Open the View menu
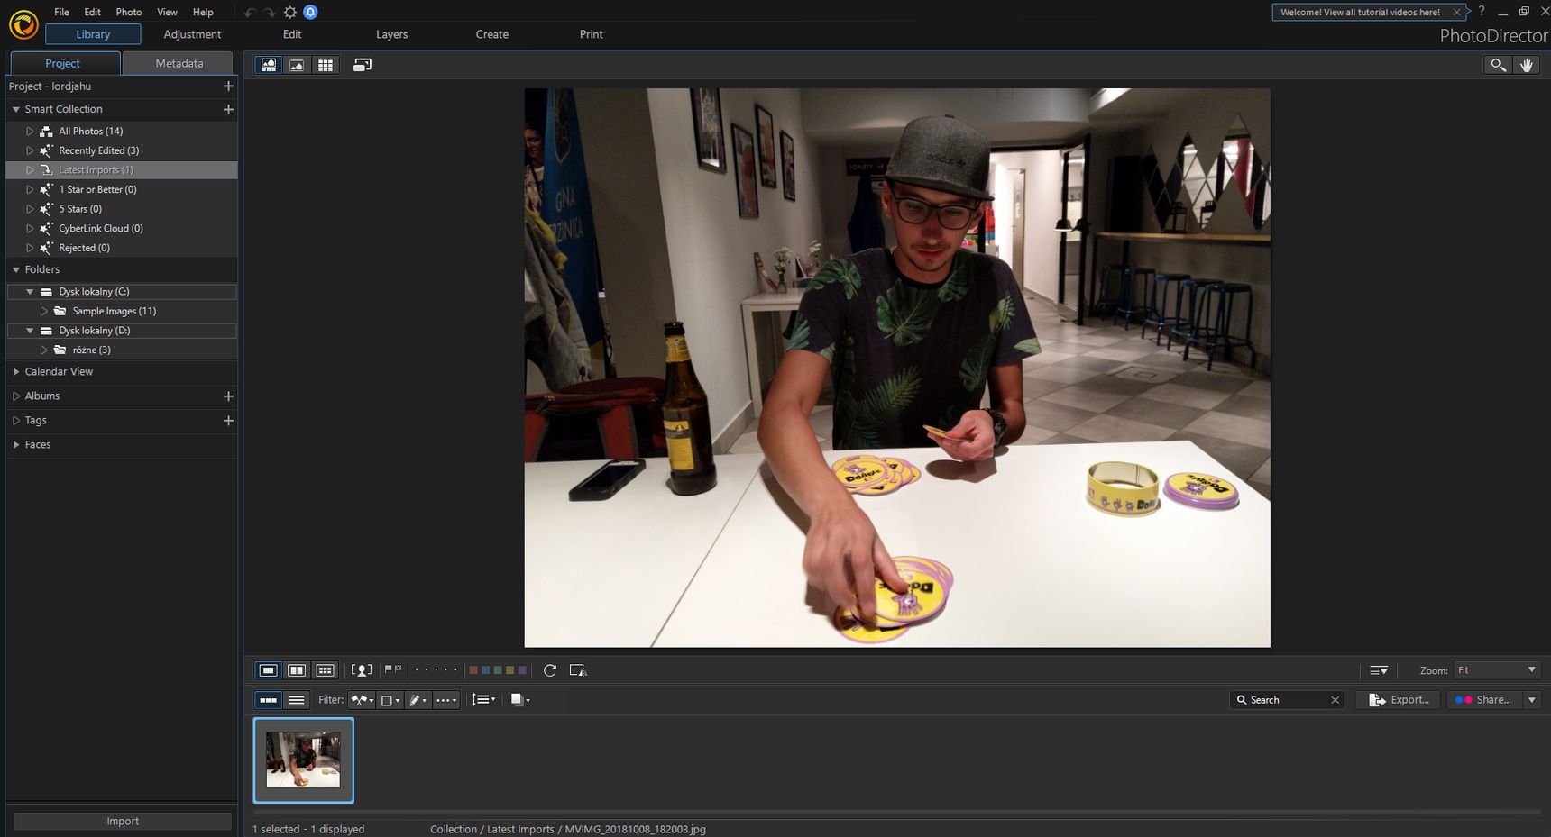This screenshot has width=1551, height=837. coord(167,12)
